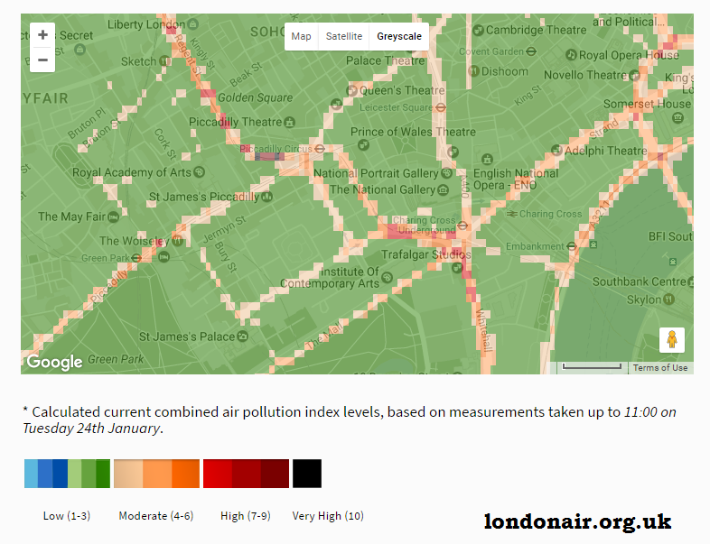Click the bright red High swatch

217,474
